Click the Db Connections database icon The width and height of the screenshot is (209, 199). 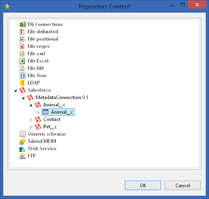tap(23, 24)
